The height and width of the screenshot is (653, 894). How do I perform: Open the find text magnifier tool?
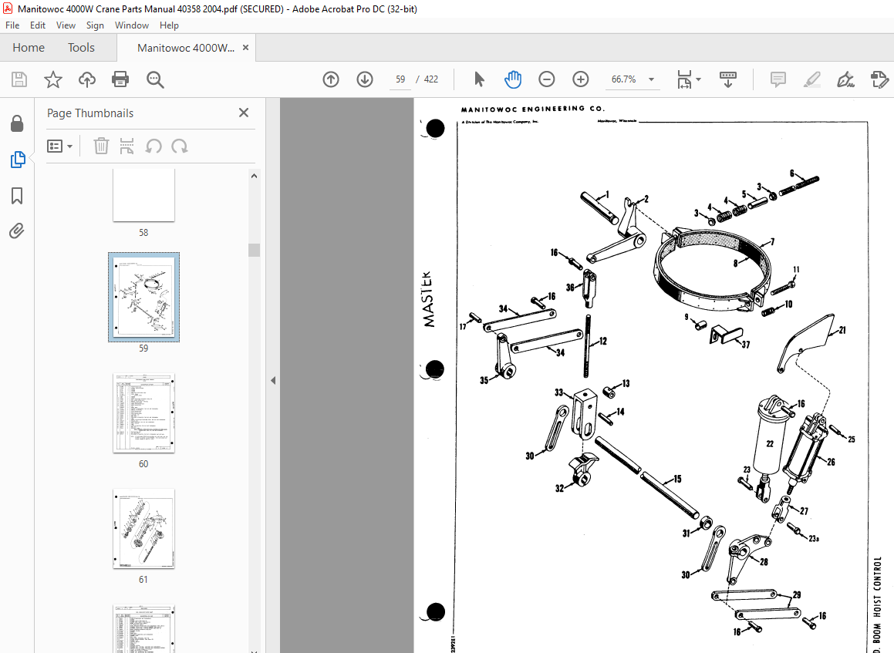[x=155, y=79]
